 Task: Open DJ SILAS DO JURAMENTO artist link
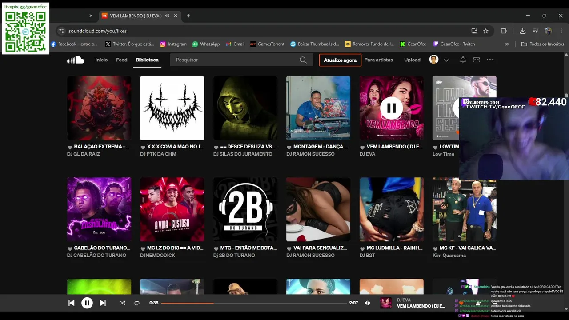(243, 154)
